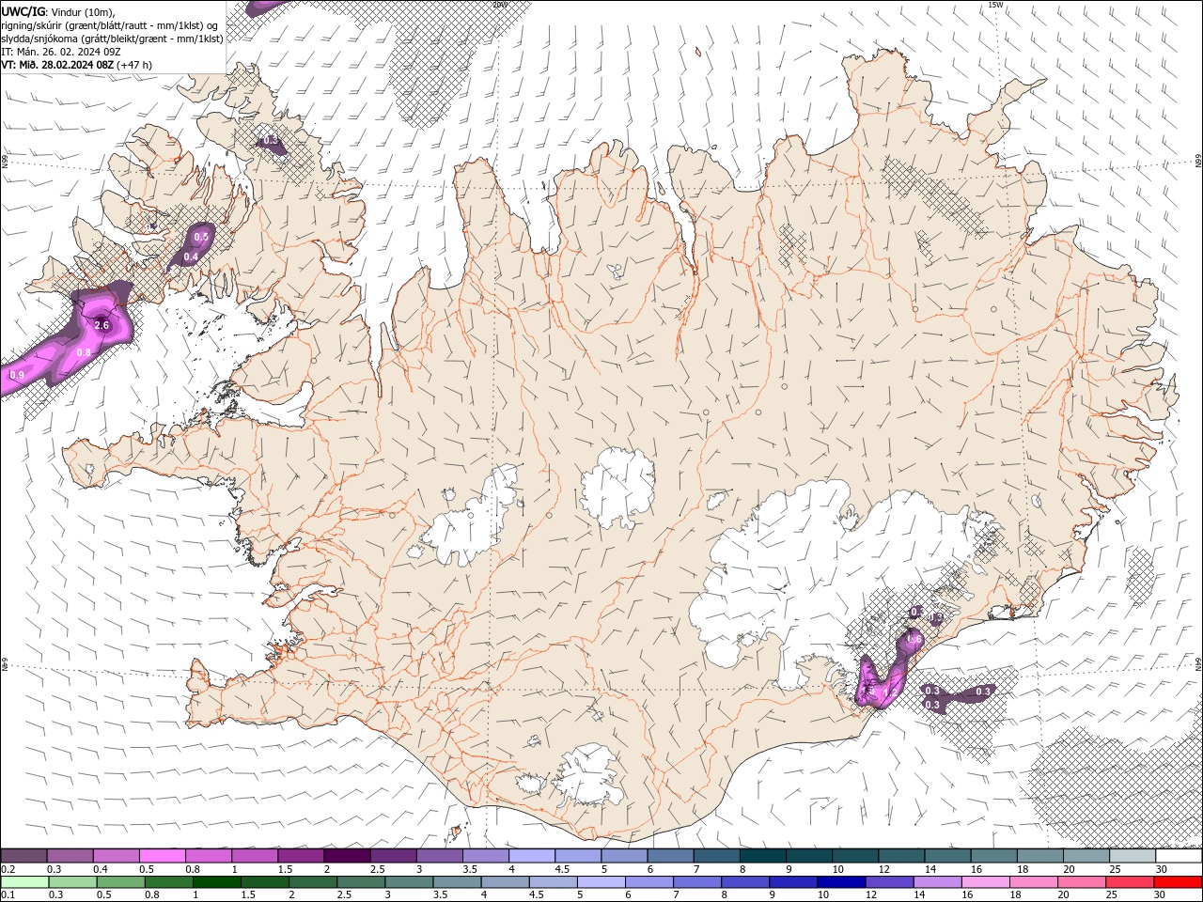
Task: Click the 2.6 precipitation value on map
Action: 102,326
